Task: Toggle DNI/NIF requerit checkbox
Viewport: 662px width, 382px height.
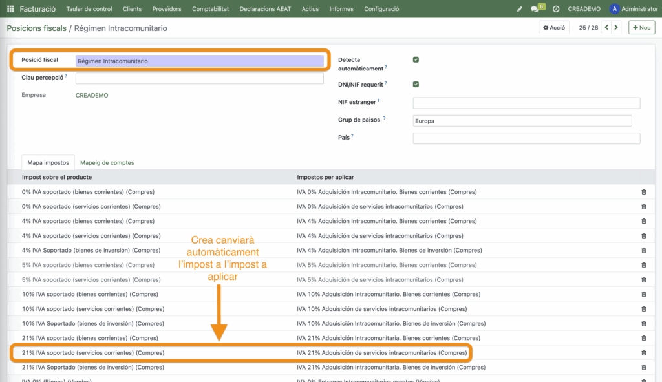Action: 416,84
